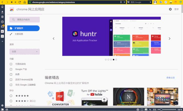The width and height of the screenshot is (183, 111).
Task: Select four stars and up radio button
Action: [x=11, y=101]
